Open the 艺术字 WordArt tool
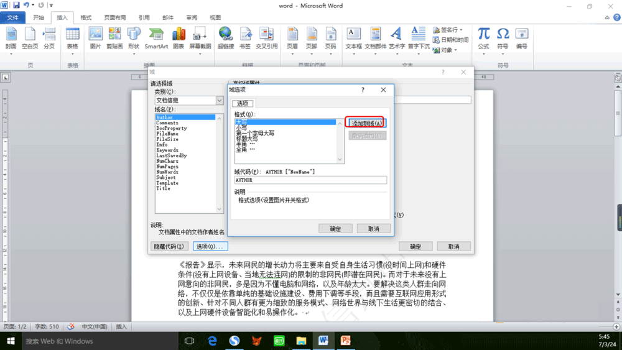Screen dimensions: 622x350 point(396,37)
